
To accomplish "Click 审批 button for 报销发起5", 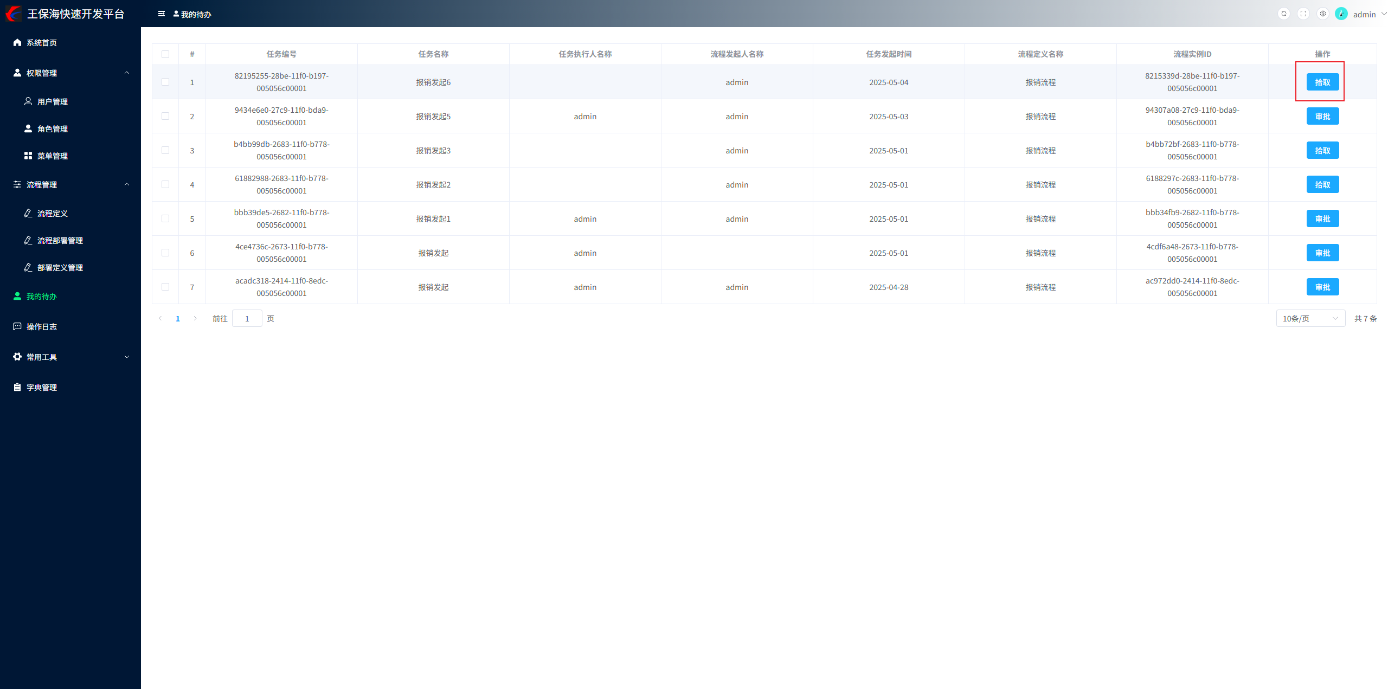I will 1322,117.
